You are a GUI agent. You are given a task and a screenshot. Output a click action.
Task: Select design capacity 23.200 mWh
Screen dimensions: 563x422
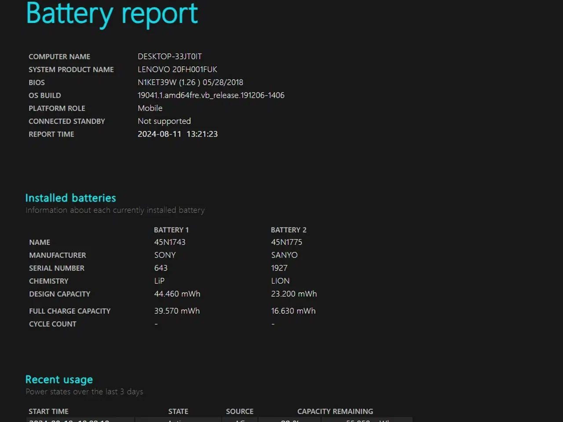click(x=294, y=294)
